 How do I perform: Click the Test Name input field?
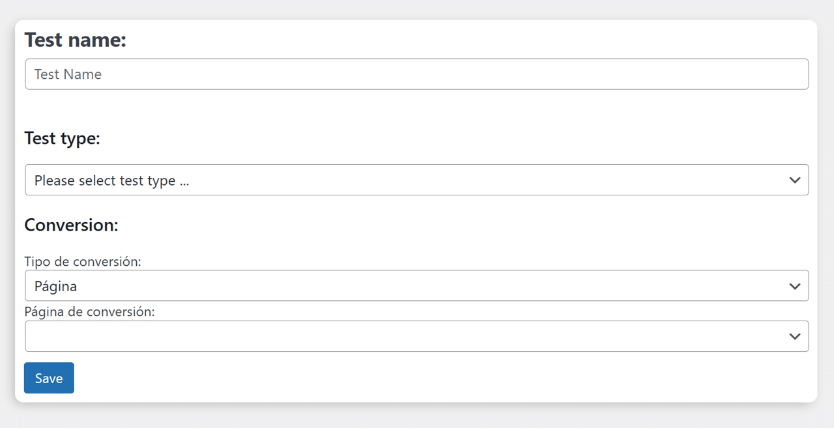[x=417, y=74]
